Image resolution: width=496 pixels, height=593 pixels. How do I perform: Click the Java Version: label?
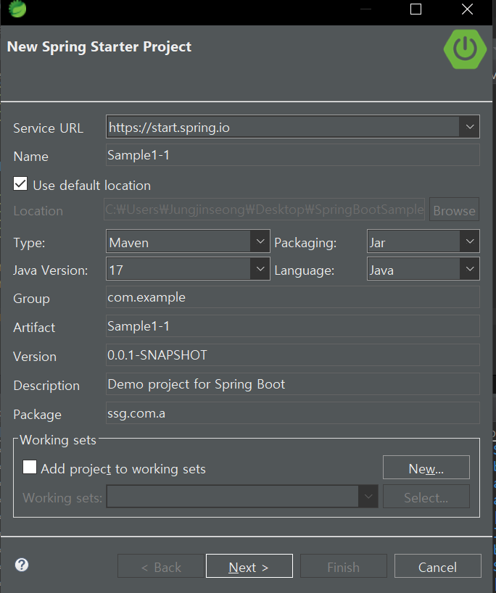(x=50, y=270)
